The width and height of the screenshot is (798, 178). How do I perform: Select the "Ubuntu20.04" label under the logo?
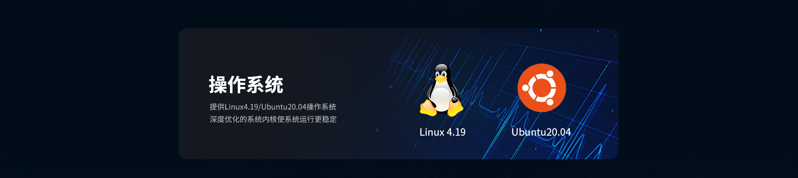tap(541, 132)
